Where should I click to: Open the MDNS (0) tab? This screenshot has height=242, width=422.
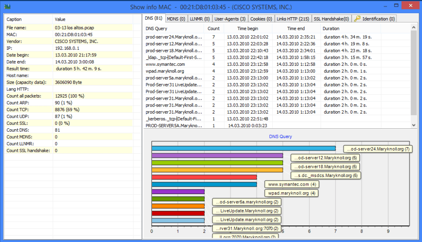click(x=176, y=19)
